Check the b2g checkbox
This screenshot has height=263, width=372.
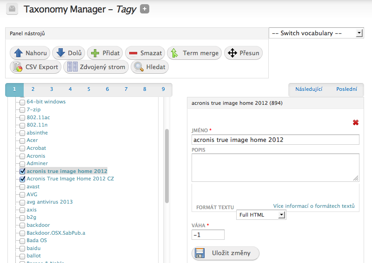point(22,218)
